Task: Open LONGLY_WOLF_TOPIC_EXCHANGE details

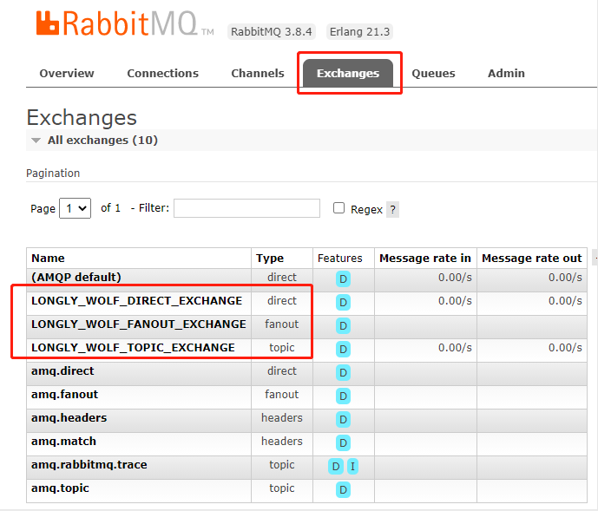Action: (x=133, y=348)
